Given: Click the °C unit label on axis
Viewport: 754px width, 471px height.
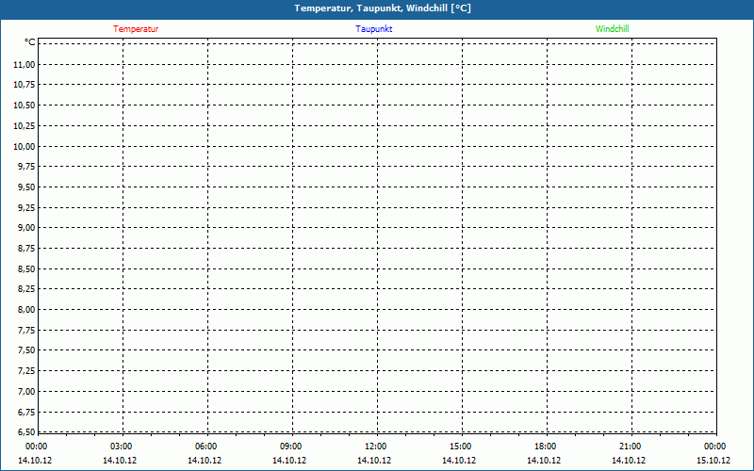Looking at the screenshot, I should [x=30, y=42].
